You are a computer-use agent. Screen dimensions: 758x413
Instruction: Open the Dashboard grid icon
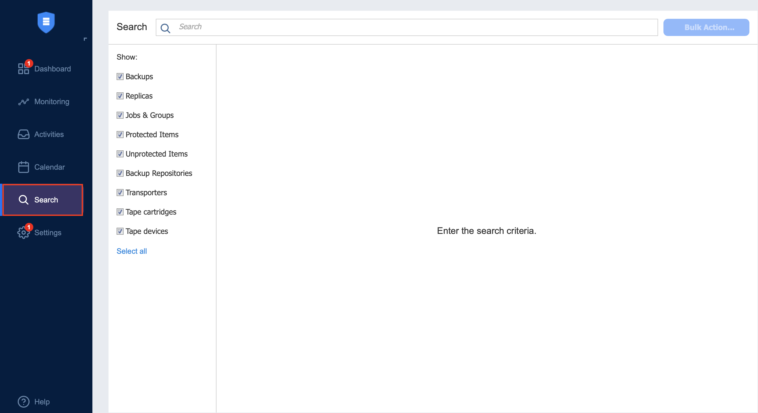click(24, 69)
